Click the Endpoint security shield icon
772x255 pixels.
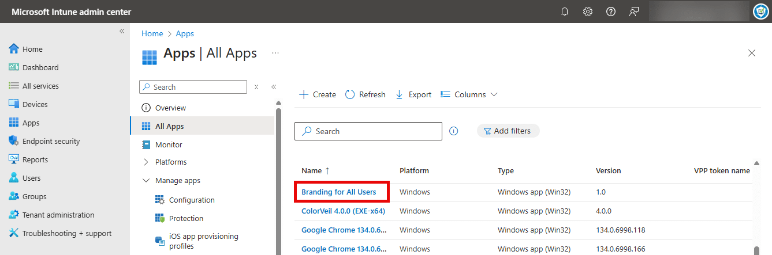tap(14, 141)
